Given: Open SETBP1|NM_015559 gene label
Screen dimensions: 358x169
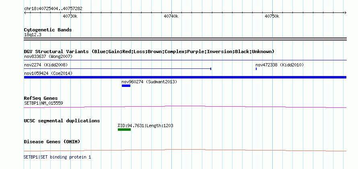Looking at the screenshot, I should point(43,103).
